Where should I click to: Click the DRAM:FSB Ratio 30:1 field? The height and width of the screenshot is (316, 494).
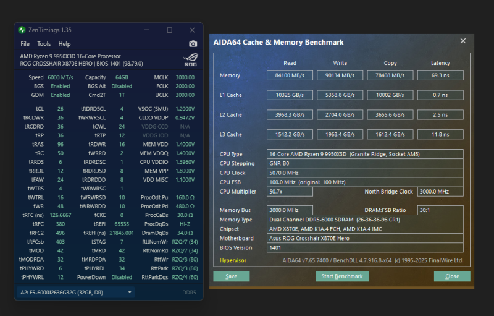coord(440,210)
